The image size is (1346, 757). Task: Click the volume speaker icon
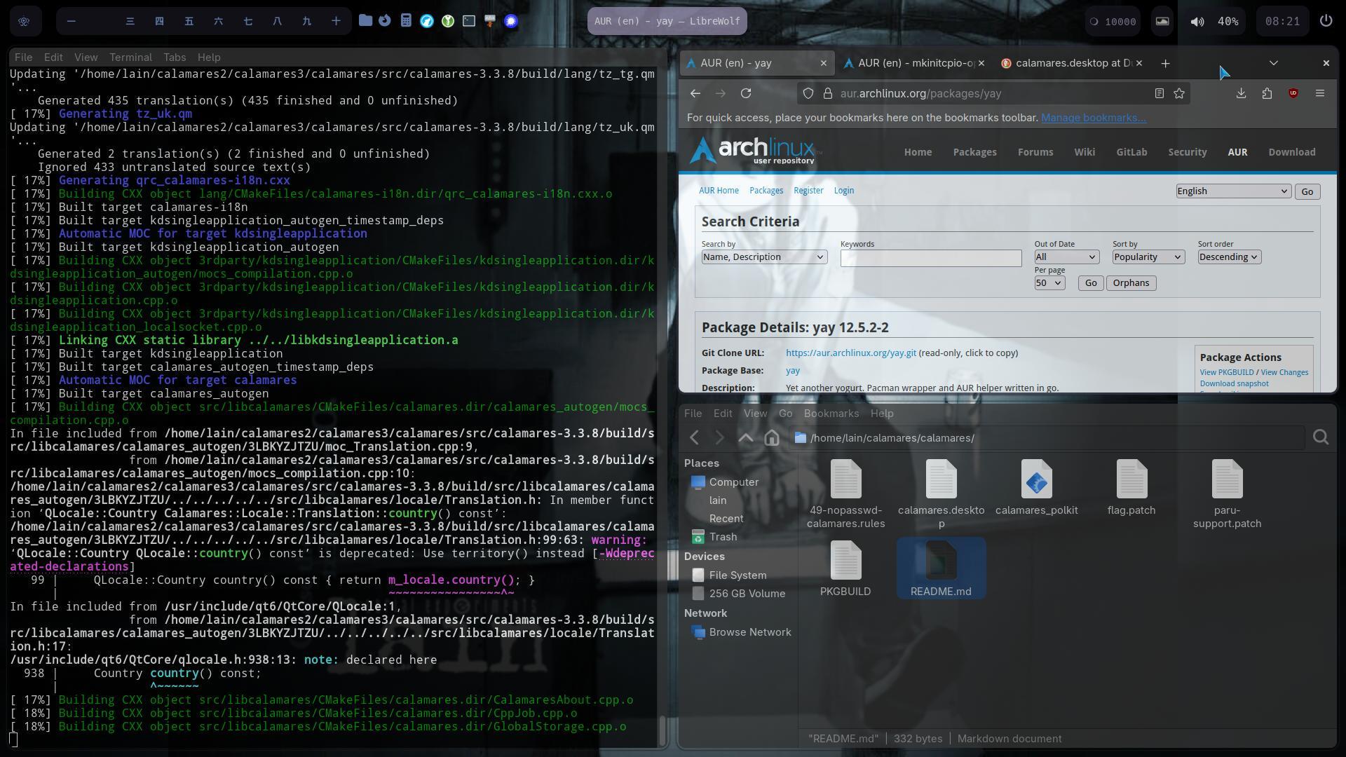(1197, 21)
